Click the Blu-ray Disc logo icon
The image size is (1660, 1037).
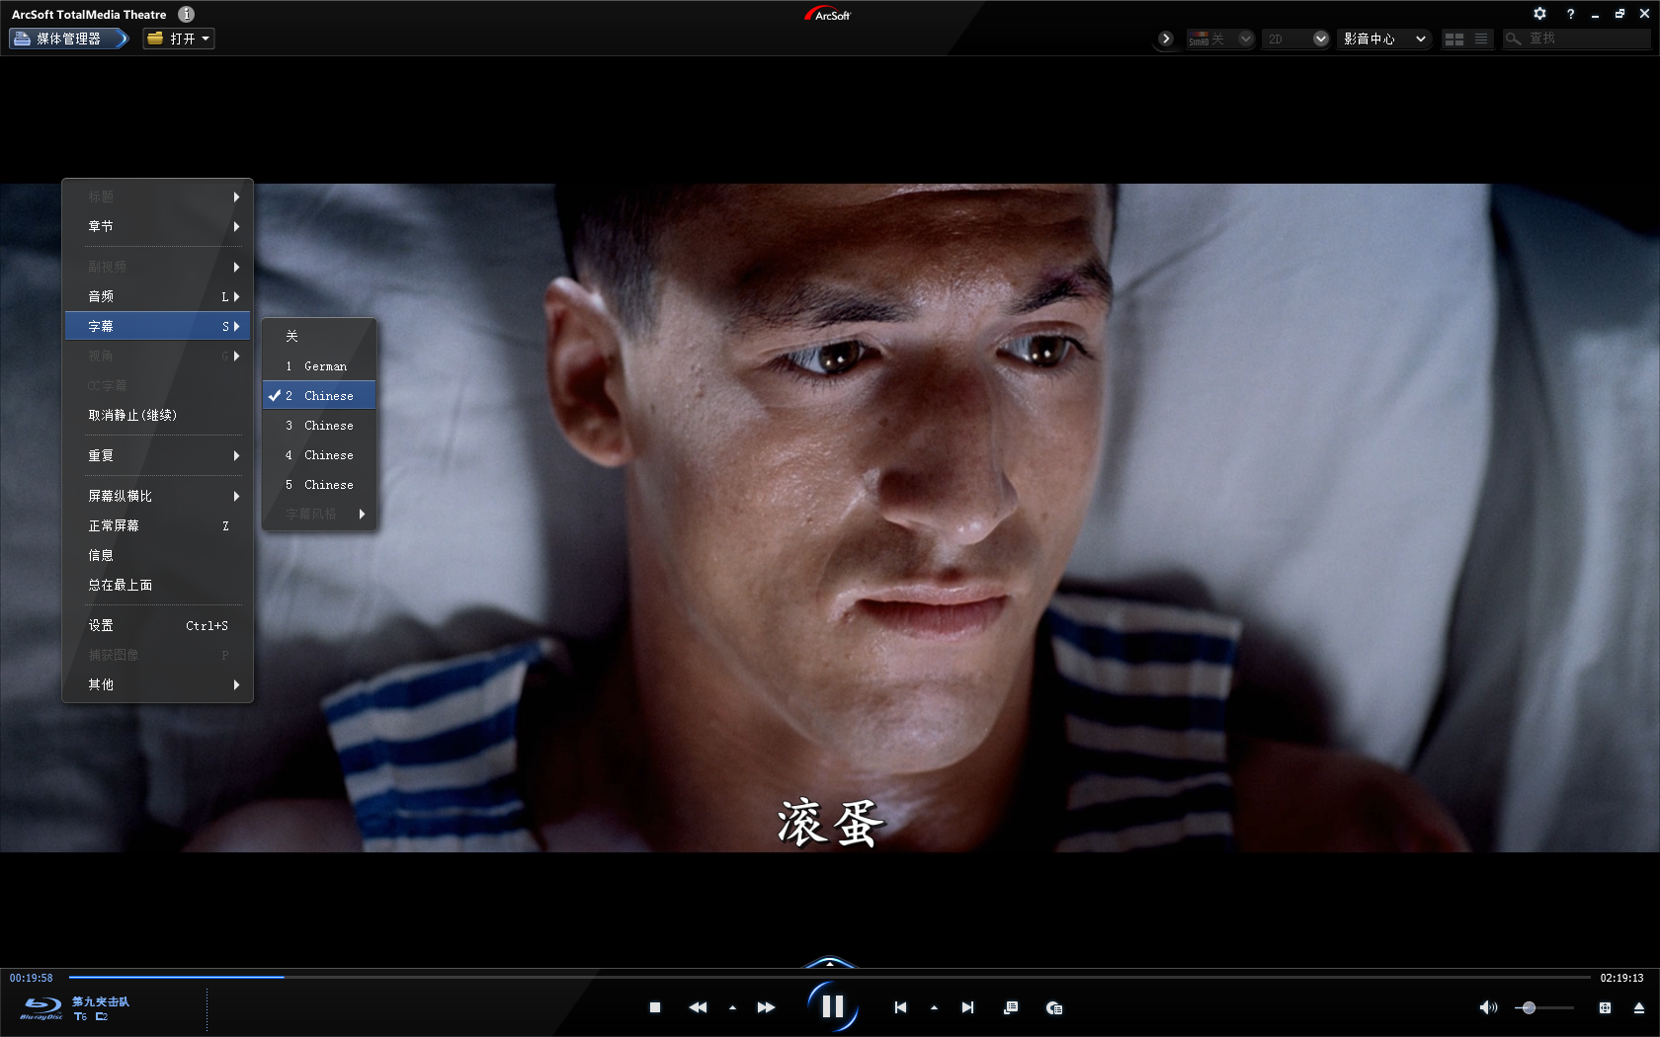point(41,1008)
